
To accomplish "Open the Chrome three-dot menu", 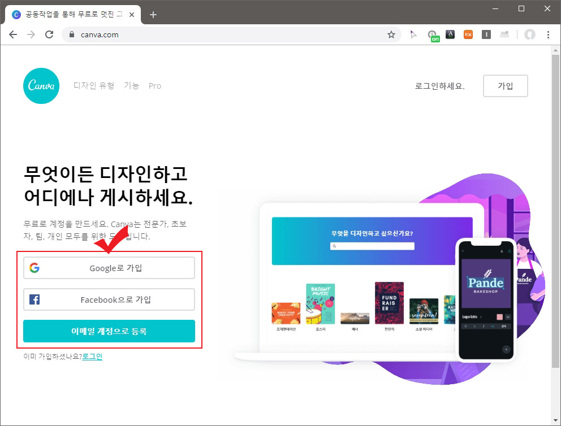I will coord(548,34).
